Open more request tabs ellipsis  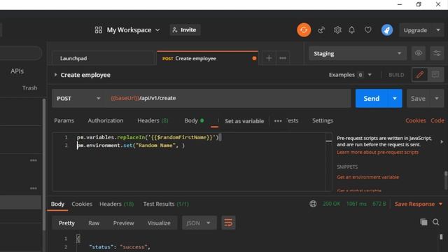(x=278, y=121)
